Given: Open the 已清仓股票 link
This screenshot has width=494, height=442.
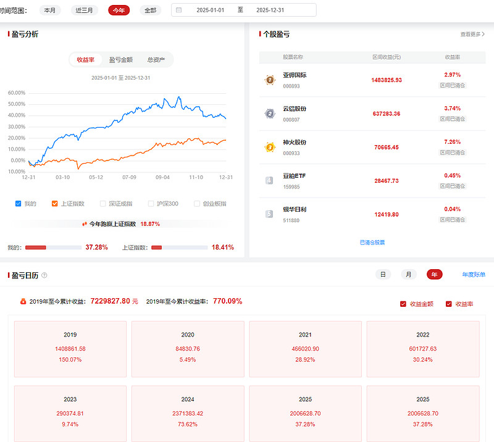Looking at the screenshot, I should [x=372, y=243].
